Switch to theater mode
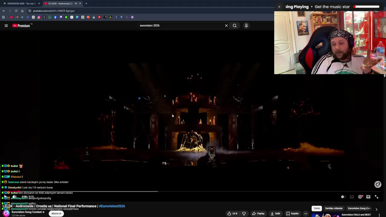Image resolution: width=386 pixels, height=217 pixels. point(368,197)
